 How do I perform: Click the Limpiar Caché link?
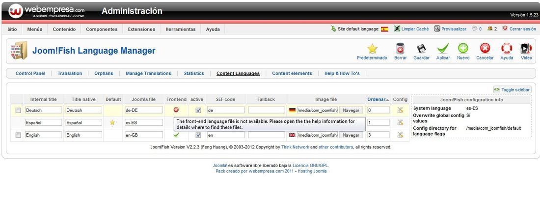tap(415, 29)
